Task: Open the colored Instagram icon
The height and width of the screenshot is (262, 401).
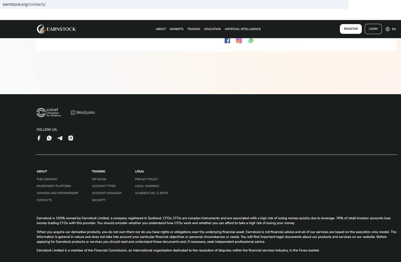Action: pos(239,41)
